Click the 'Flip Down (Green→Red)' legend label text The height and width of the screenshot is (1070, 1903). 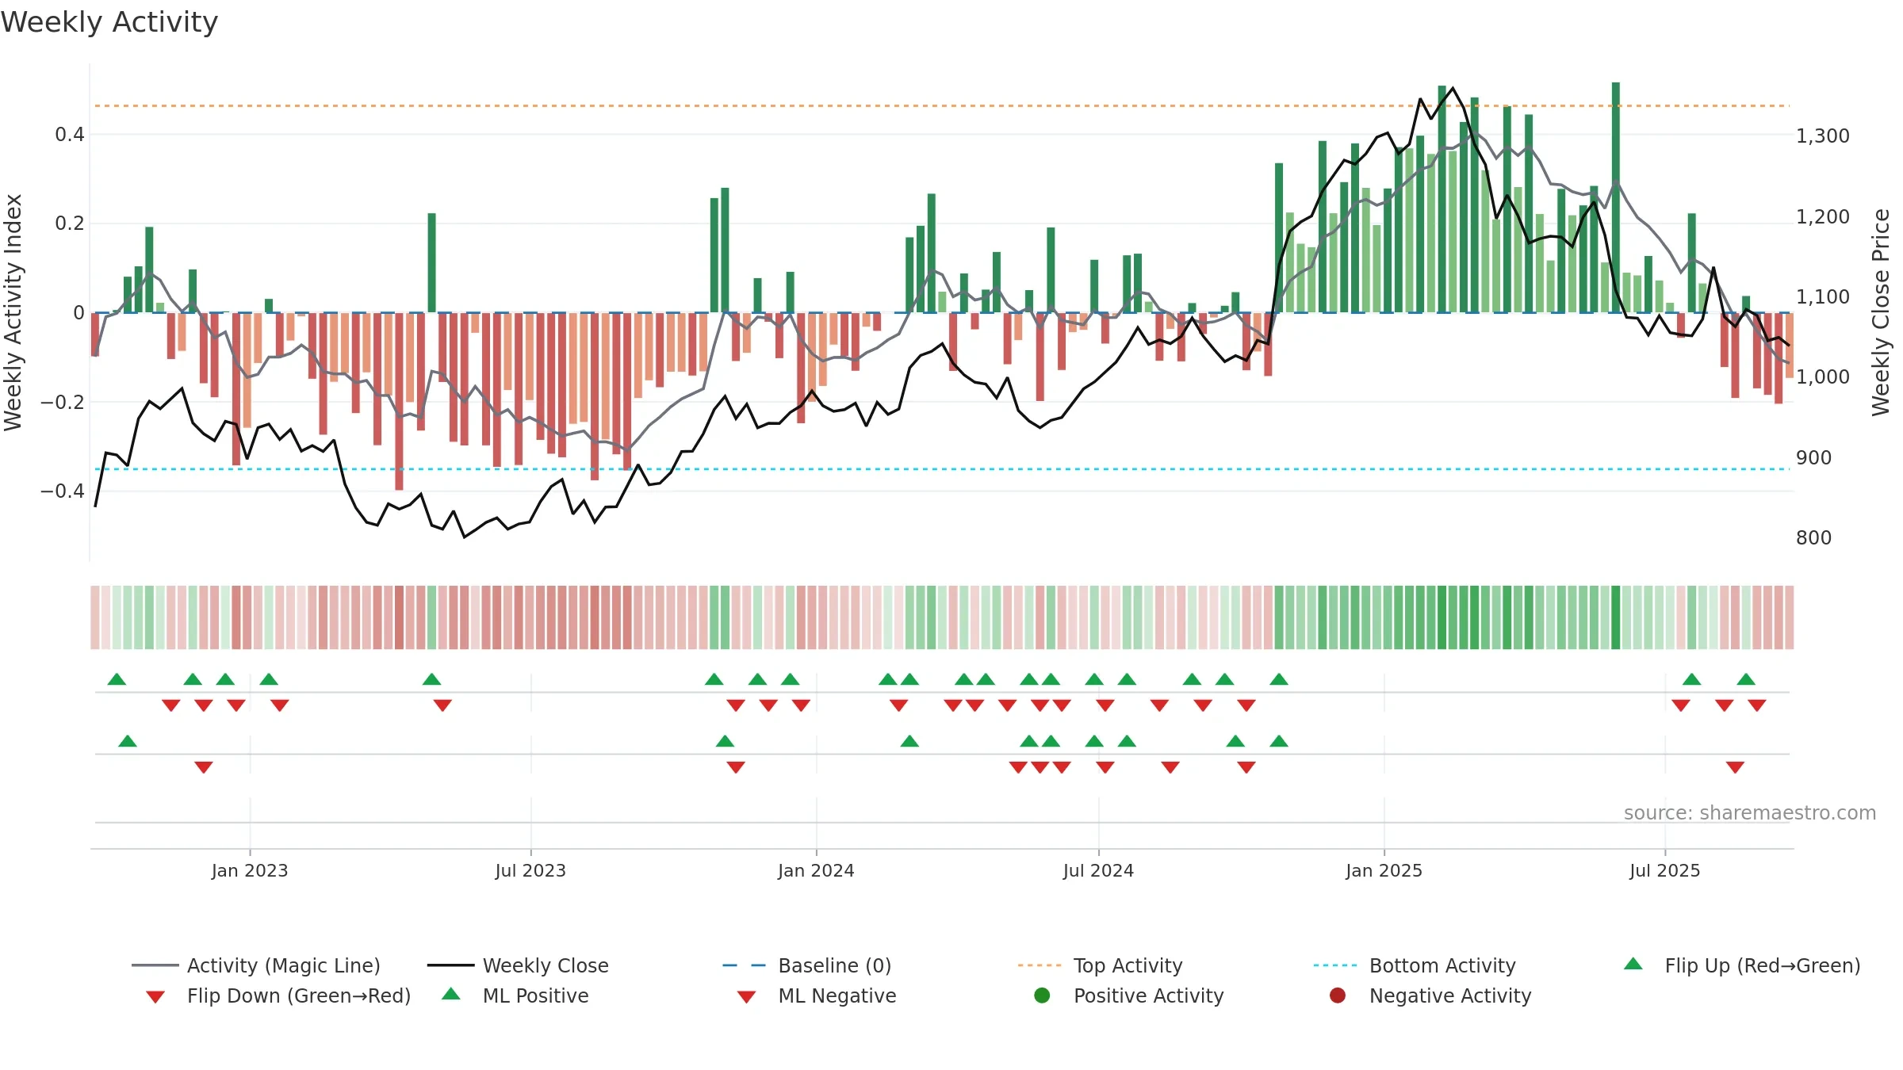(x=299, y=995)
